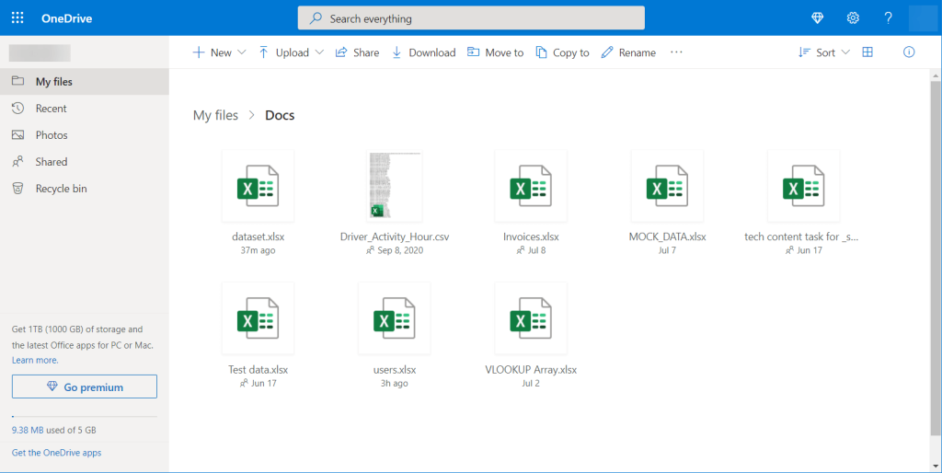942x473 pixels.
Task: Open the Settings gear icon
Action: [x=853, y=18]
